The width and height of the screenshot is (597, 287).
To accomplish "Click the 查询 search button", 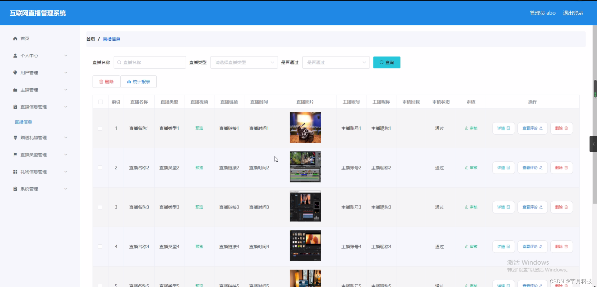I will tap(386, 62).
